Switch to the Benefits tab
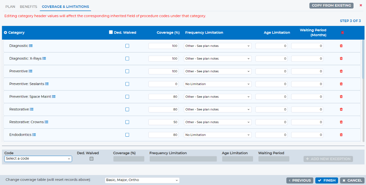366x185 pixels. [x=28, y=7]
